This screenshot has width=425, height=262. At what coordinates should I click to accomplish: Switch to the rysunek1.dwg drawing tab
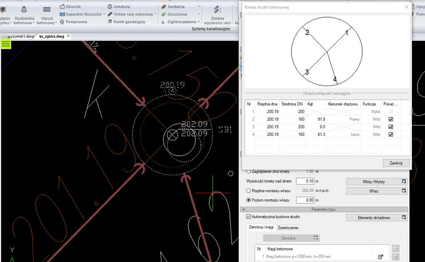pos(22,36)
